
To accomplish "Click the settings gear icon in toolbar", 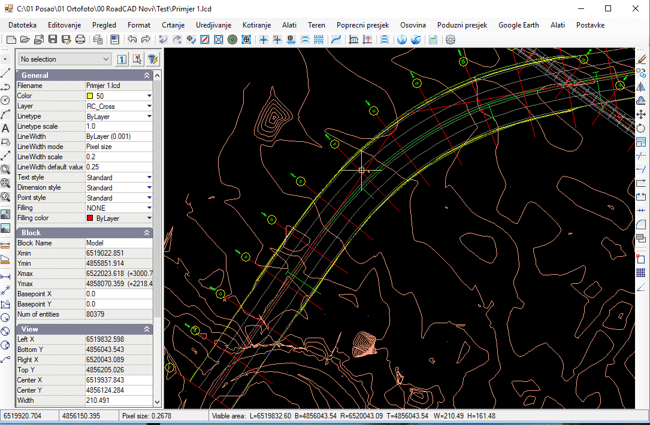I will [x=451, y=40].
